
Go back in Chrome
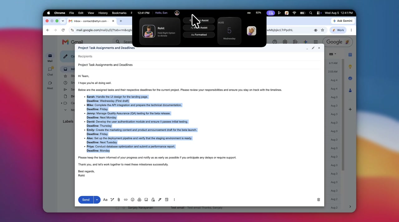[48, 30]
